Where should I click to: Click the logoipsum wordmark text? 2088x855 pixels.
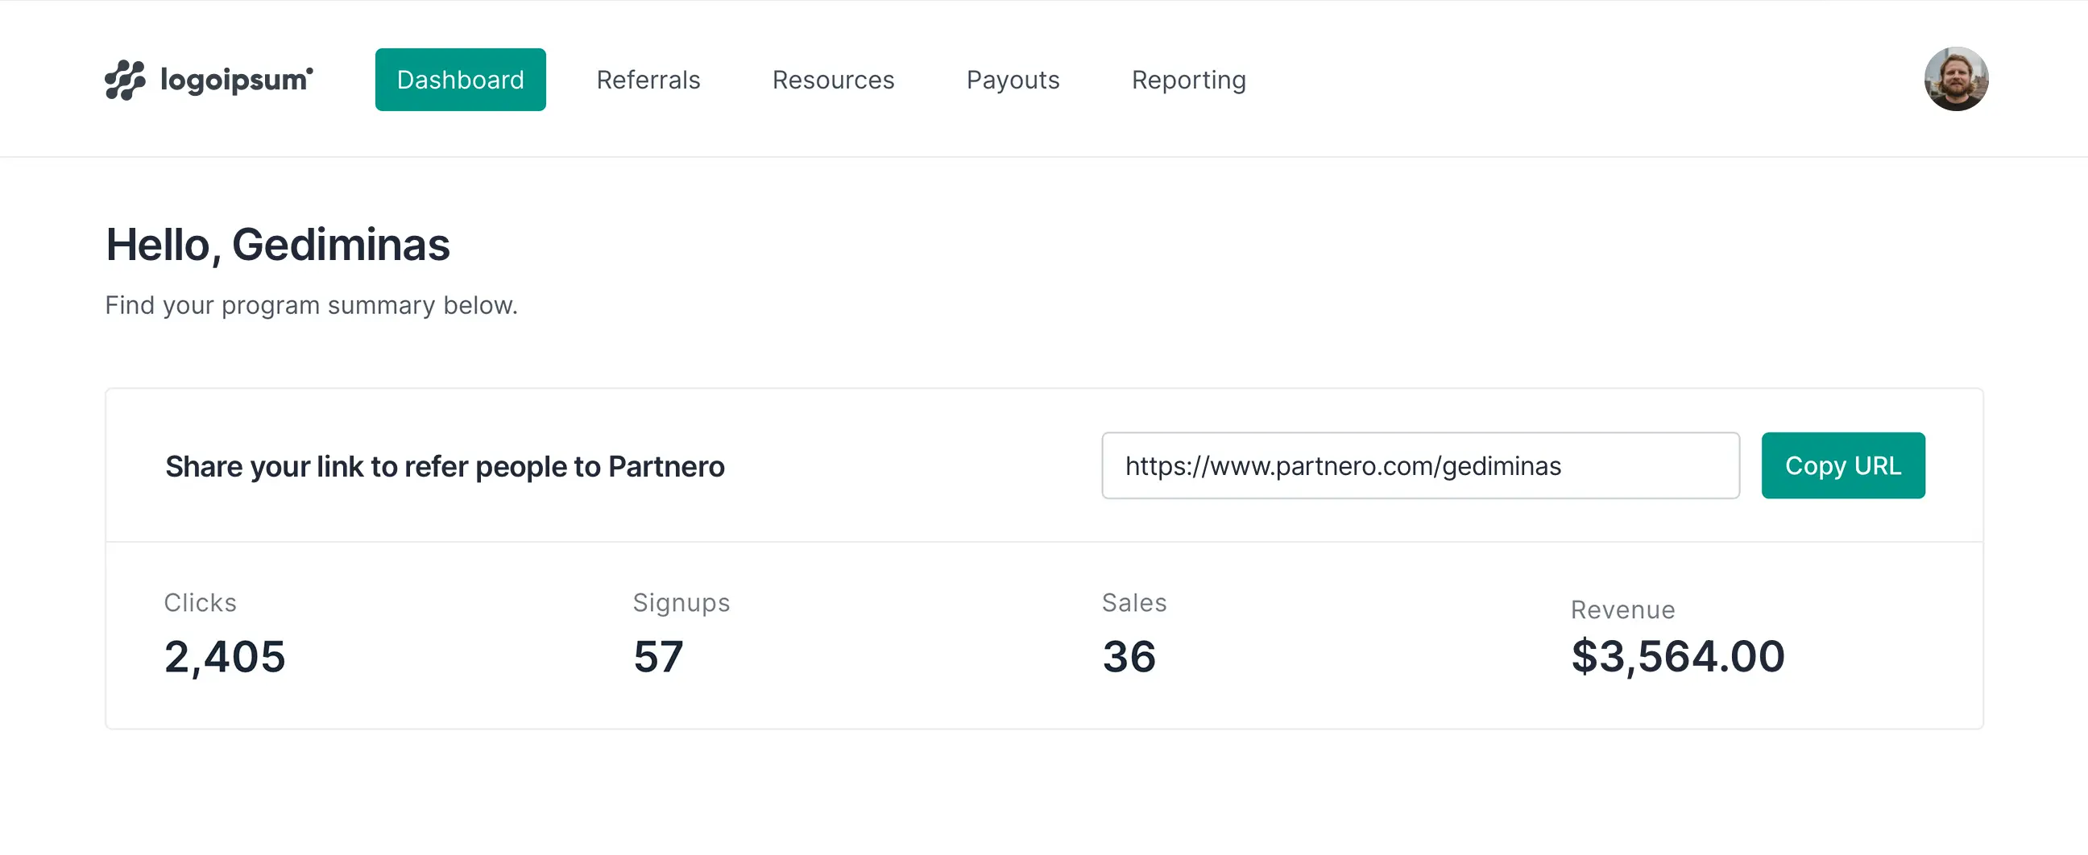(x=236, y=80)
